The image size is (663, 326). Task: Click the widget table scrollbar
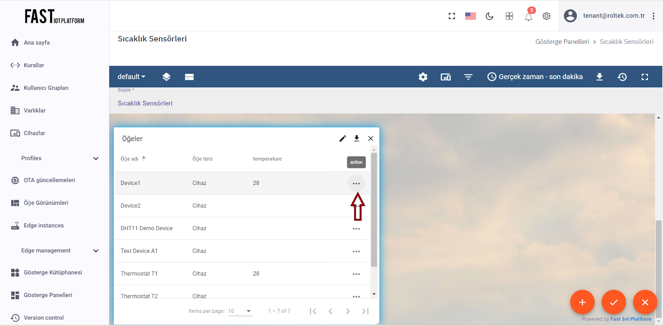pos(374,210)
